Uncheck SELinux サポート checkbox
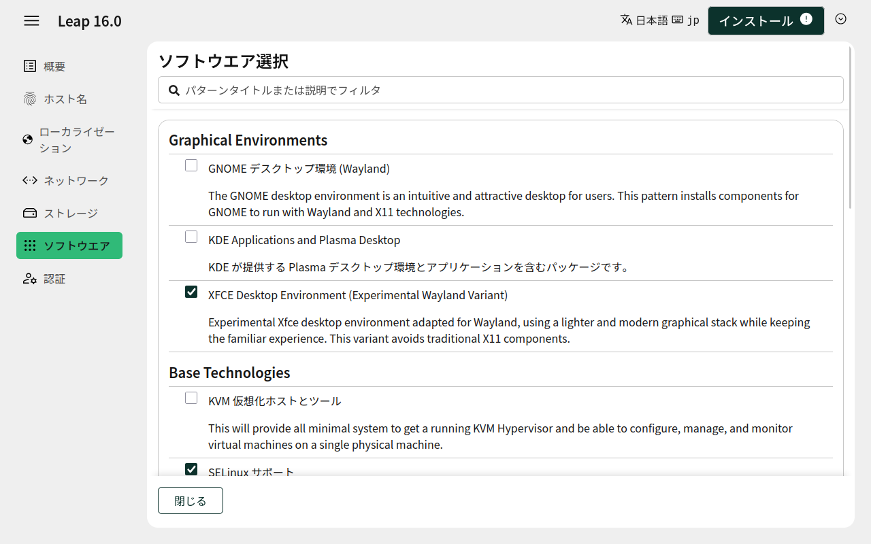The height and width of the screenshot is (544, 871). 191,469
